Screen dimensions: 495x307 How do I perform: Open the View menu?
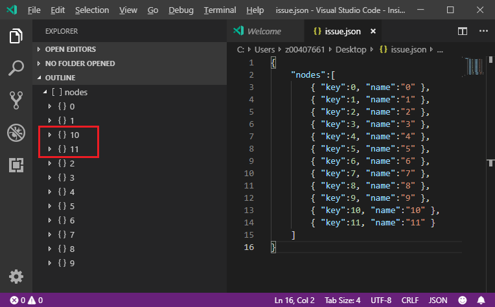pyautogui.click(x=128, y=10)
